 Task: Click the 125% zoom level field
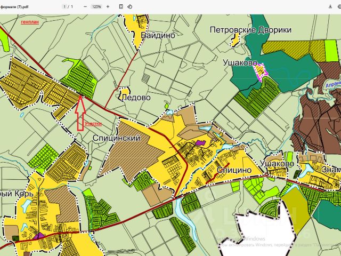[96, 7]
